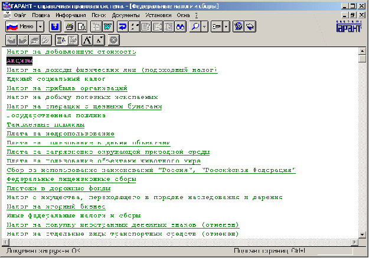Open the Окна menu
This screenshot has width=369, height=258.
pos(183,15)
